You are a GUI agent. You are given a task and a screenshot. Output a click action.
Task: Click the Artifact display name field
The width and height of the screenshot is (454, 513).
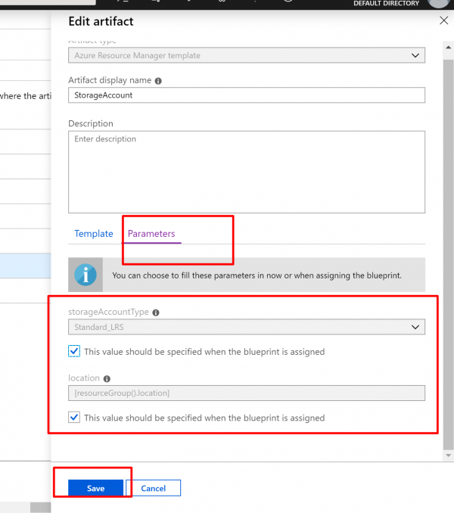click(246, 95)
